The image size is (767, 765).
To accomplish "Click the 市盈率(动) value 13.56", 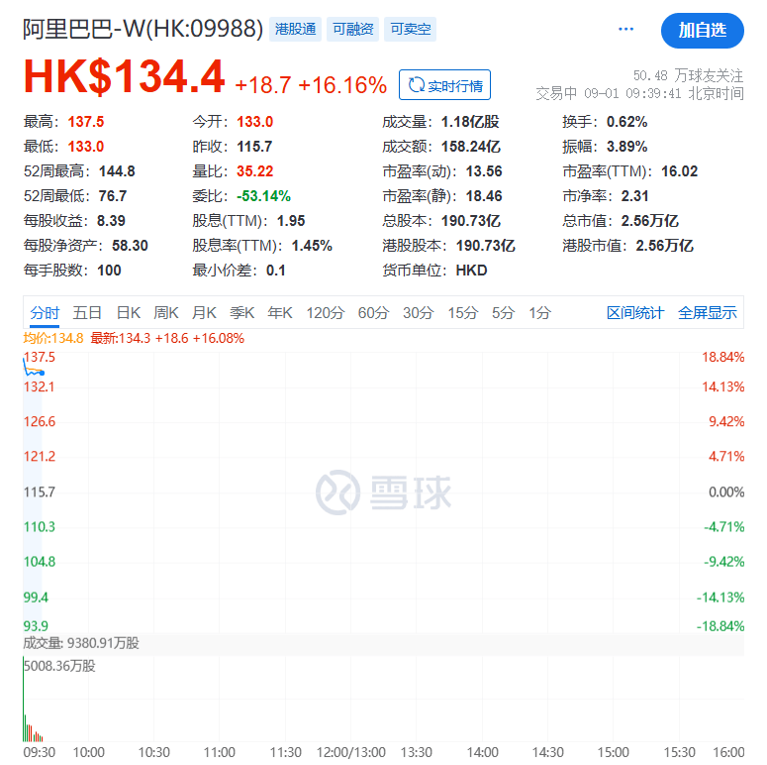I will 484,170.
